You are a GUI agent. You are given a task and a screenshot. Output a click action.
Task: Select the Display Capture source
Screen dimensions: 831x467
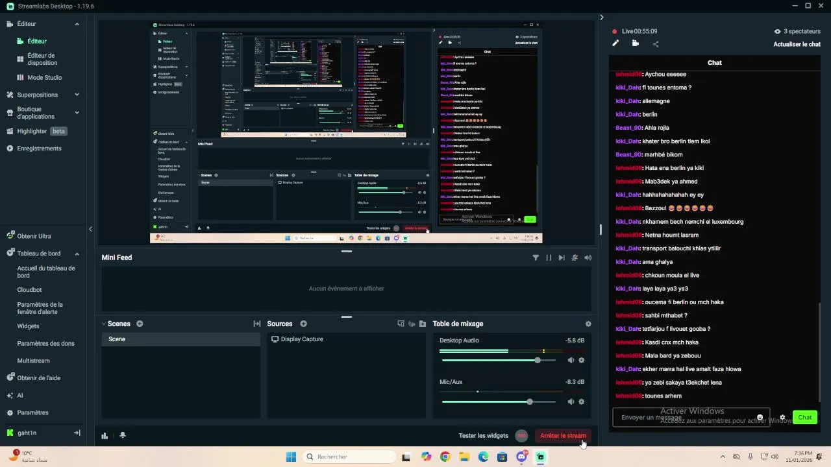point(347,339)
